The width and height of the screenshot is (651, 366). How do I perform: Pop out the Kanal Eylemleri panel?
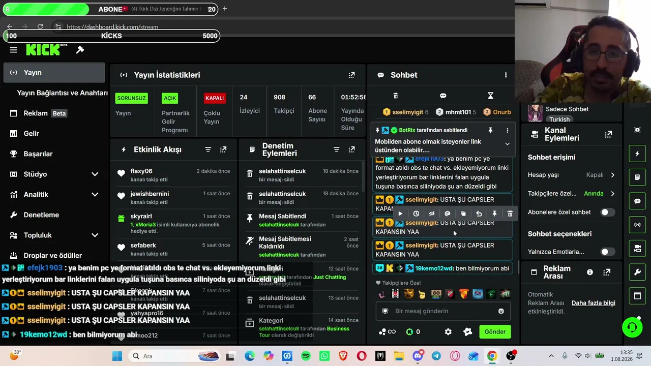(x=608, y=134)
